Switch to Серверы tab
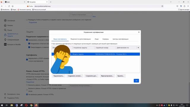Image resolution: width=190 pixels, height=107 pixels. coord(106,39)
